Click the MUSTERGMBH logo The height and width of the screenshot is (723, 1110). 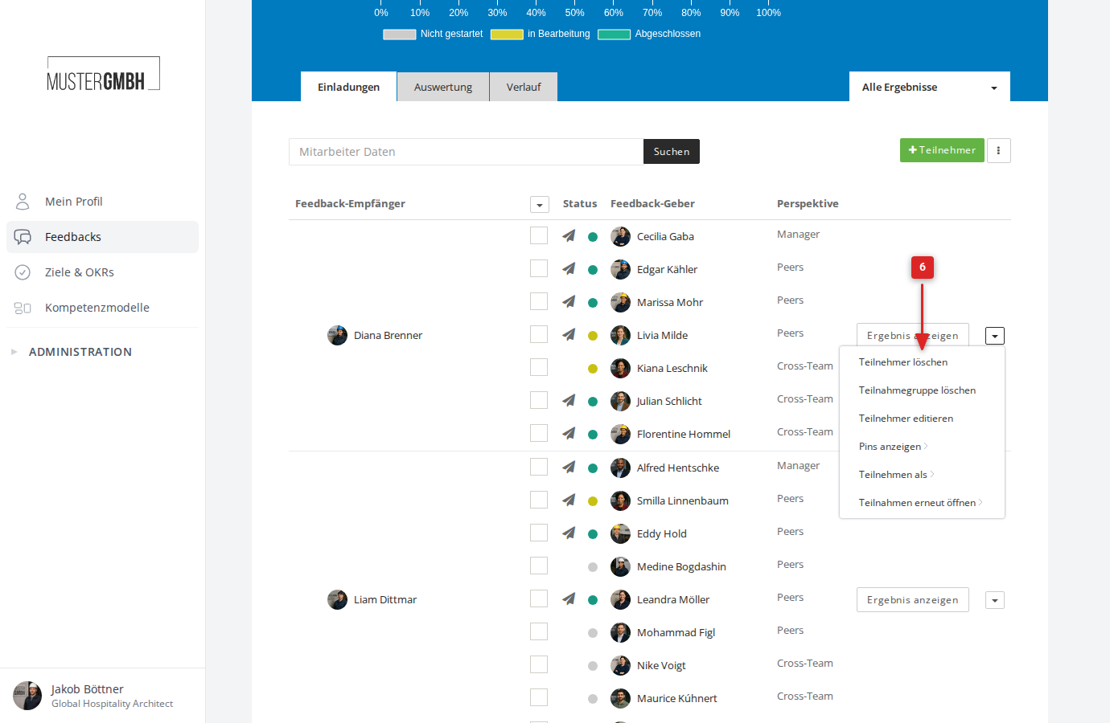(103, 74)
